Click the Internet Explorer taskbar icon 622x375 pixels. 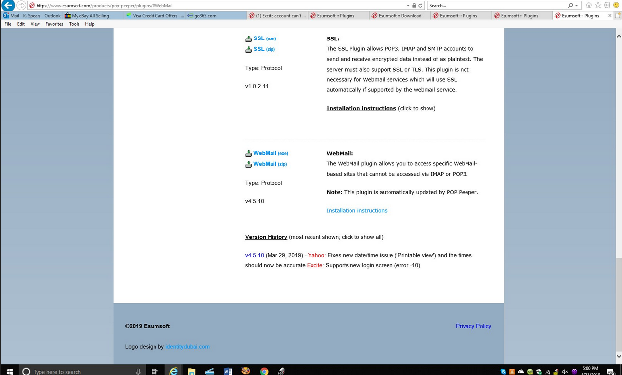pos(173,371)
